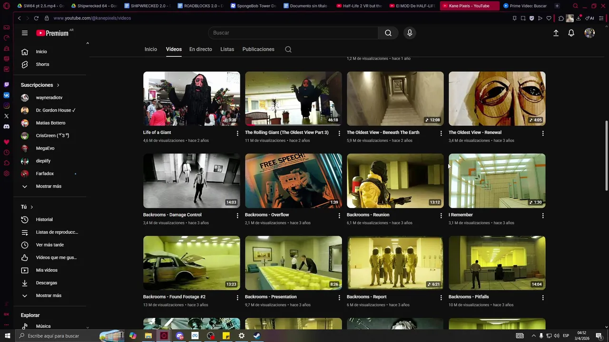Viewport: 609px width, 342px height.
Task: Open Steam from taskbar
Action: [x=256, y=336]
